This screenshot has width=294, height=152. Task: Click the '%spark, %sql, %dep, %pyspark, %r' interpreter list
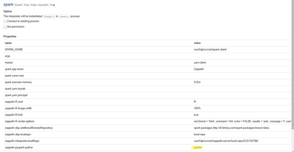33,5
